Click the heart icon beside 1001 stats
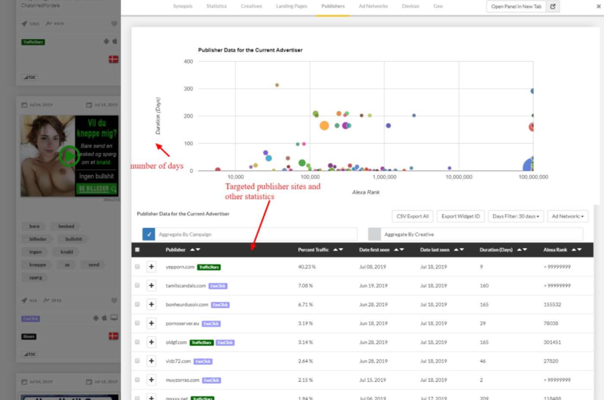The image size is (604, 400). [114, 24]
